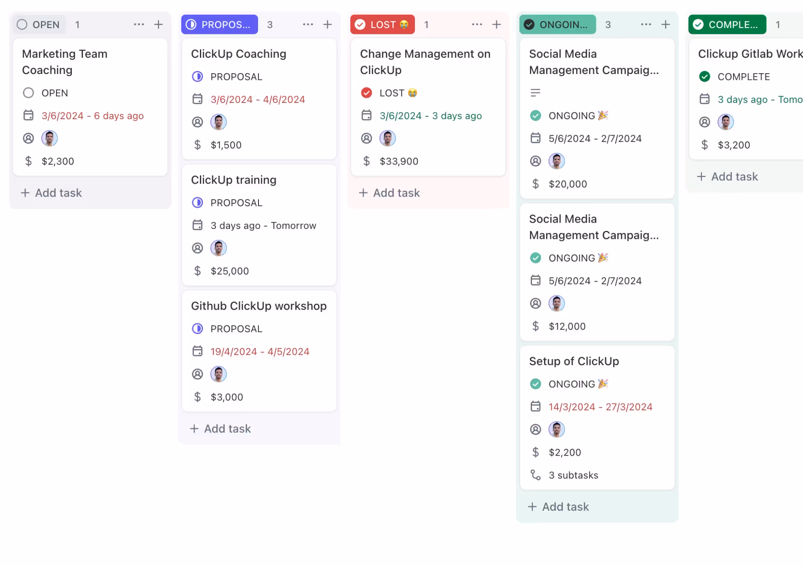Image resolution: width=803 pixels, height=566 pixels.
Task: Select the purple PROPOSAL column status label
Action: (x=220, y=24)
